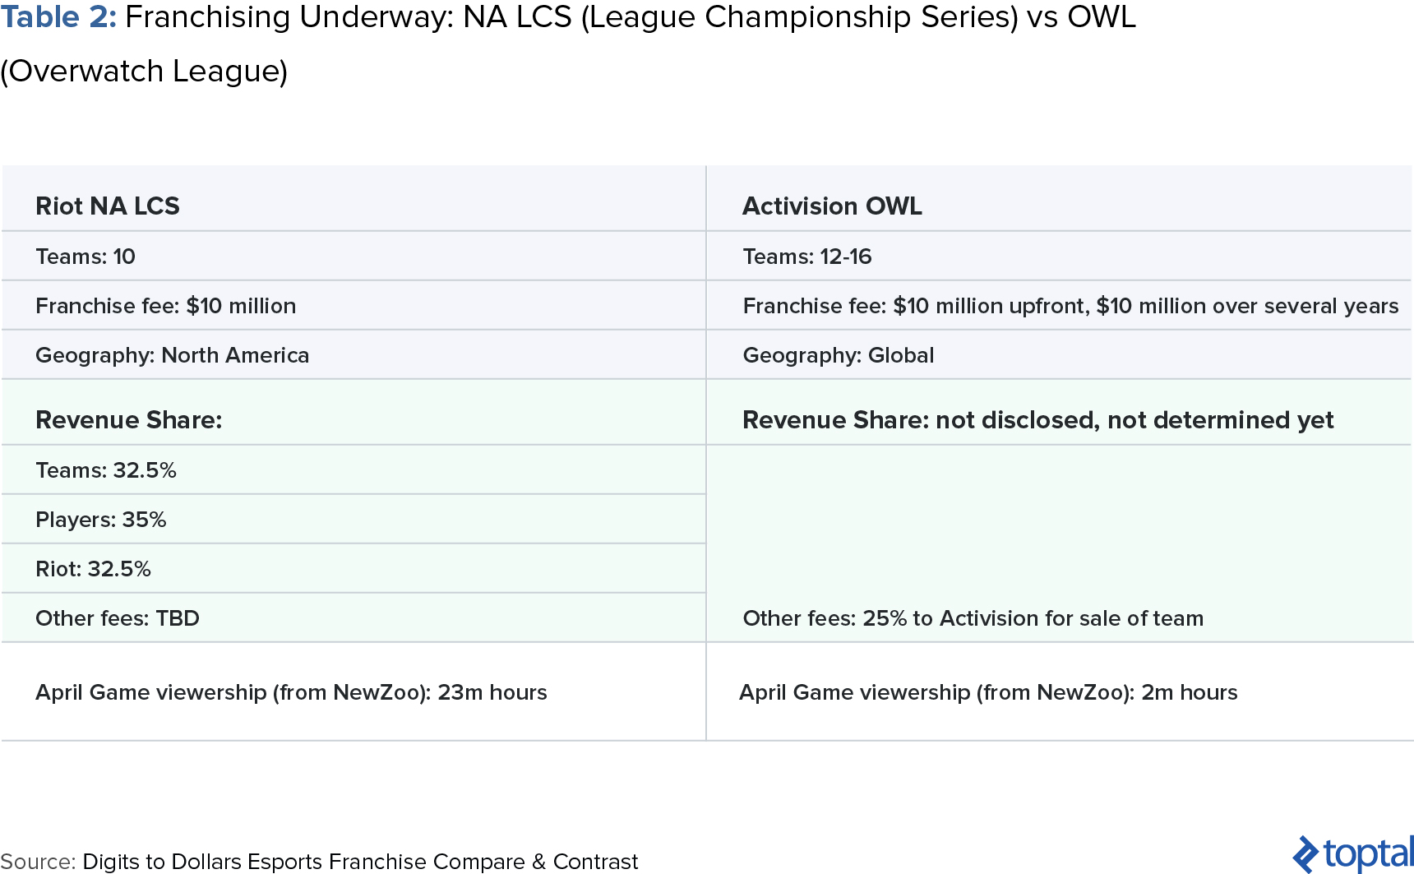Viewport: 1414px width, 874px height.
Task: Open the Digits to Dollars source link
Action: pos(360,861)
